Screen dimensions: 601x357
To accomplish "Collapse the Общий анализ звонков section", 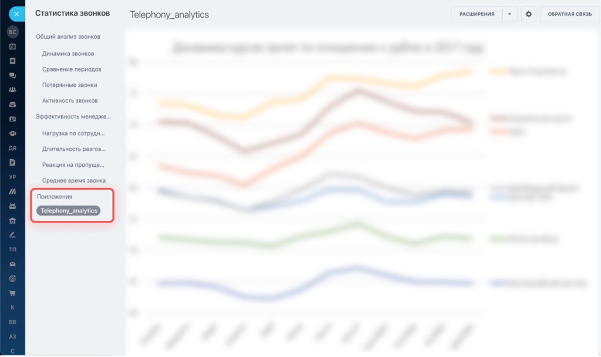I will click(x=68, y=36).
